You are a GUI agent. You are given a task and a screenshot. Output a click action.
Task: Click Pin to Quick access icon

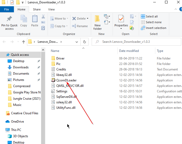click(x=9, y=19)
